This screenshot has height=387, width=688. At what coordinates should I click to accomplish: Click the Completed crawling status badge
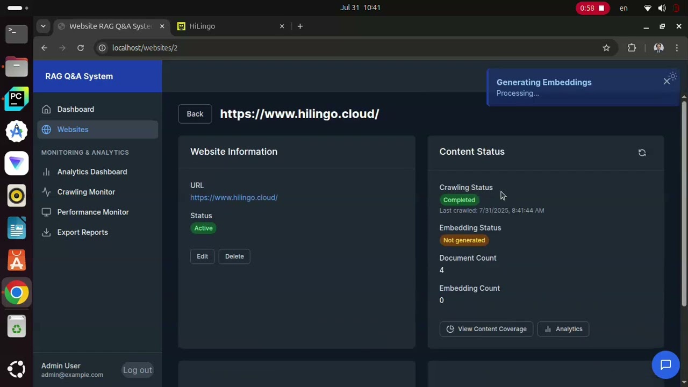(459, 200)
